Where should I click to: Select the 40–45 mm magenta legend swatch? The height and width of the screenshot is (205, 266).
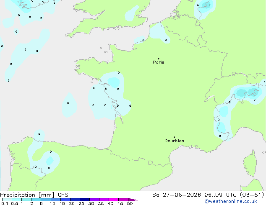114,200
